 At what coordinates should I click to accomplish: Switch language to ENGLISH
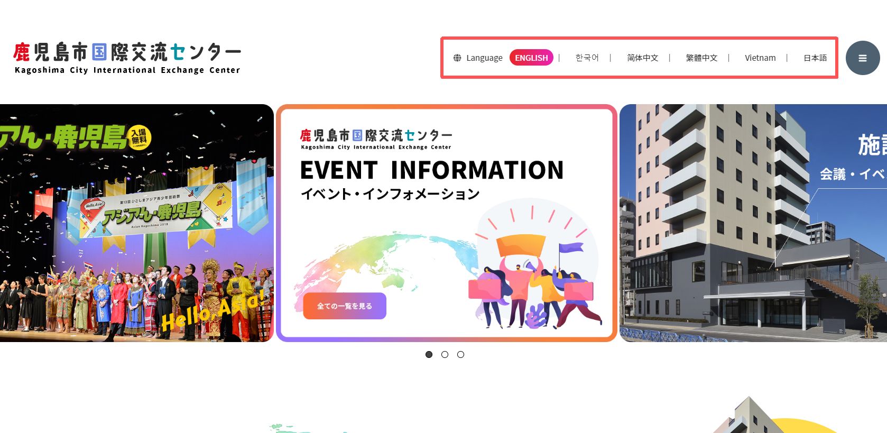[x=531, y=58]
